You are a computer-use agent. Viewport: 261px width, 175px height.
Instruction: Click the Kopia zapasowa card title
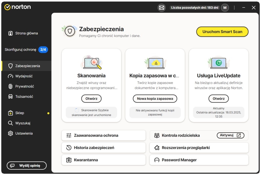point(154,76)
